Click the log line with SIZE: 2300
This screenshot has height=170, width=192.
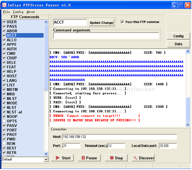(x=109, y=107)
